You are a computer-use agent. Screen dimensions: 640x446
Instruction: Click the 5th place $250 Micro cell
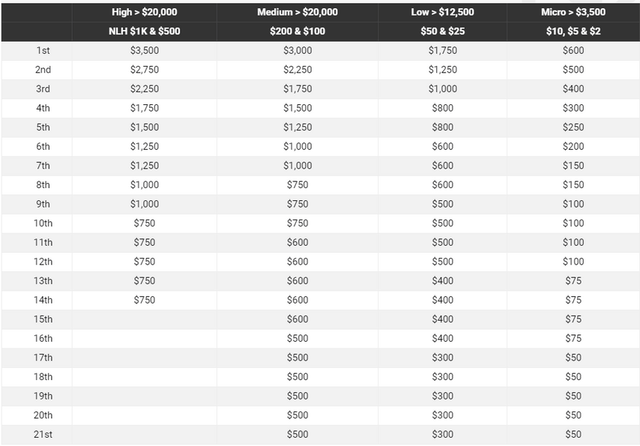(573, 127)
